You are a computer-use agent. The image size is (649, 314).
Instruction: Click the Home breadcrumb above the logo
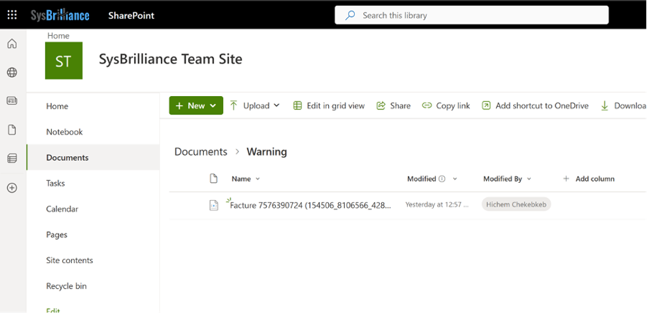point(58,36)
